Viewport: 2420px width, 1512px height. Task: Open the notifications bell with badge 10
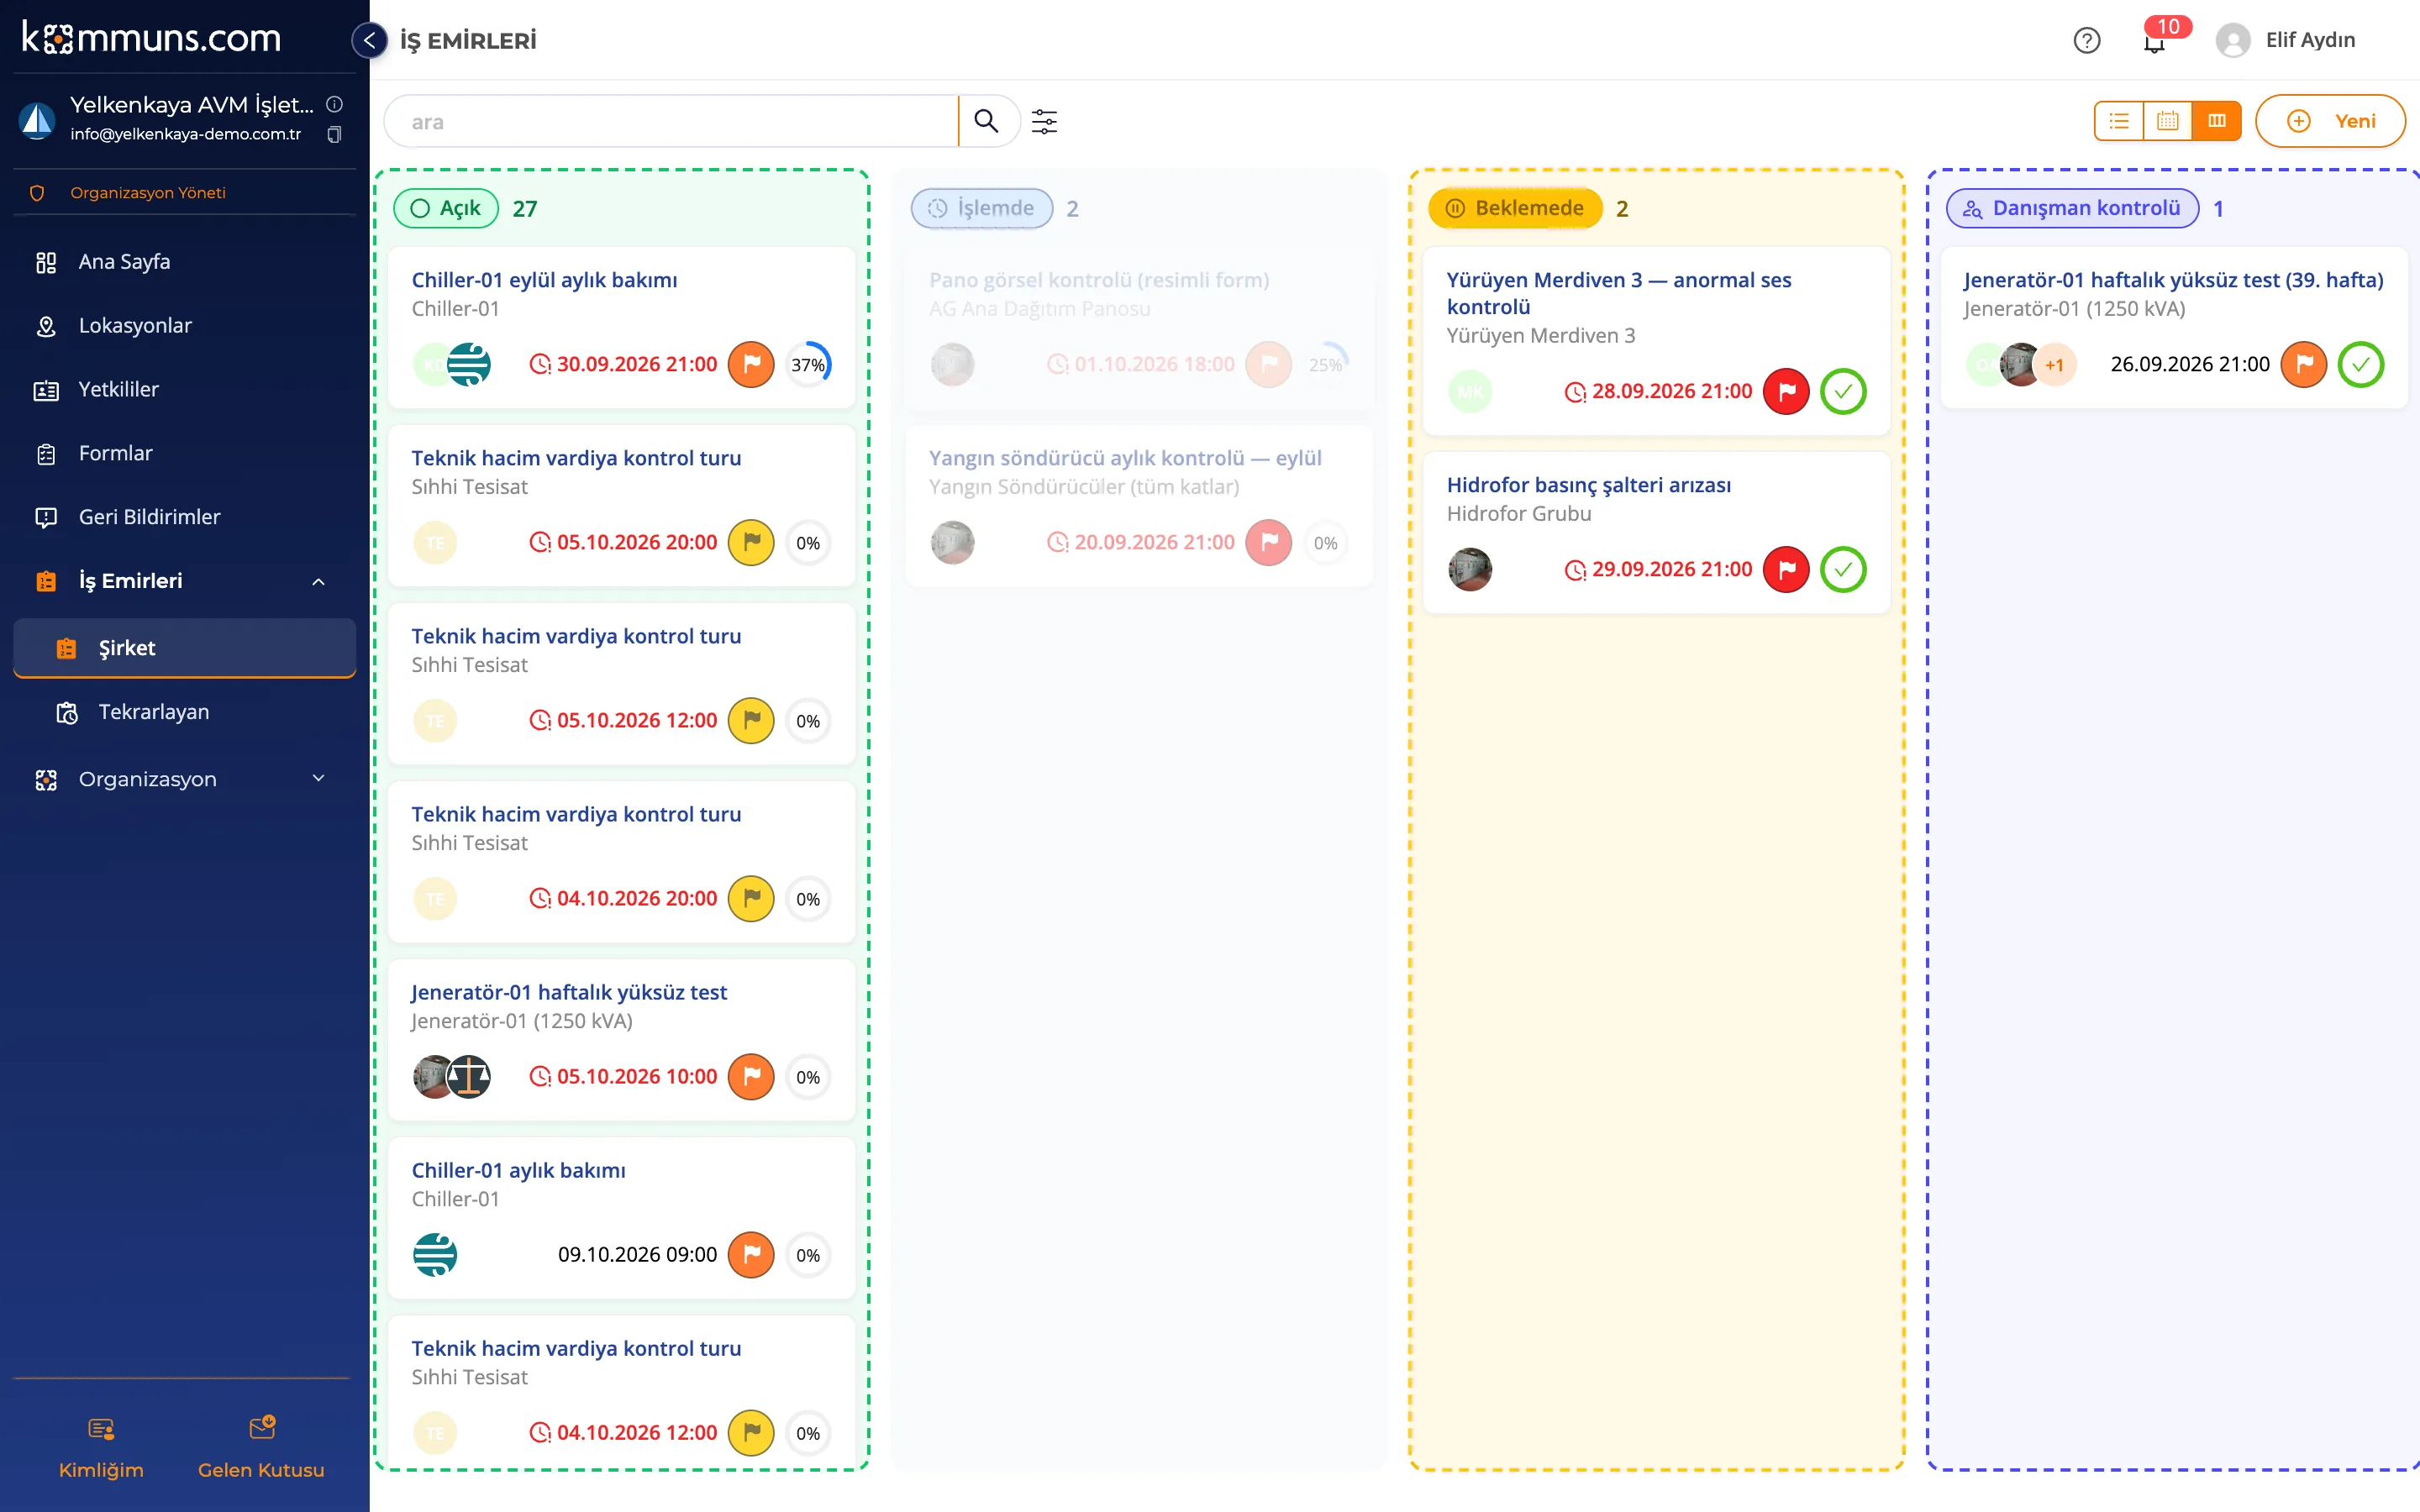(2154, 40)
